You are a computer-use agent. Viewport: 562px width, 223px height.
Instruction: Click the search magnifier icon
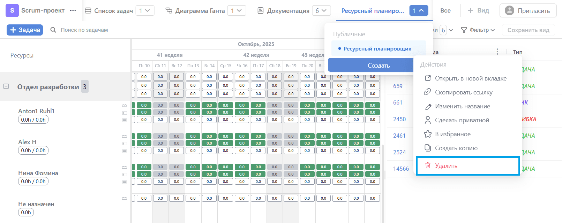coord(53,30)
